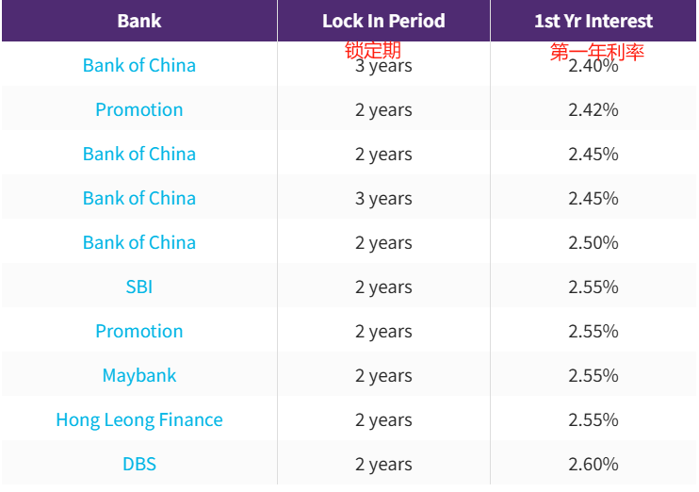This screenshot has width=699, height=492.
Task: Open Bank of China 2-year 2.45% link
Action: click(x=139, y=154)
